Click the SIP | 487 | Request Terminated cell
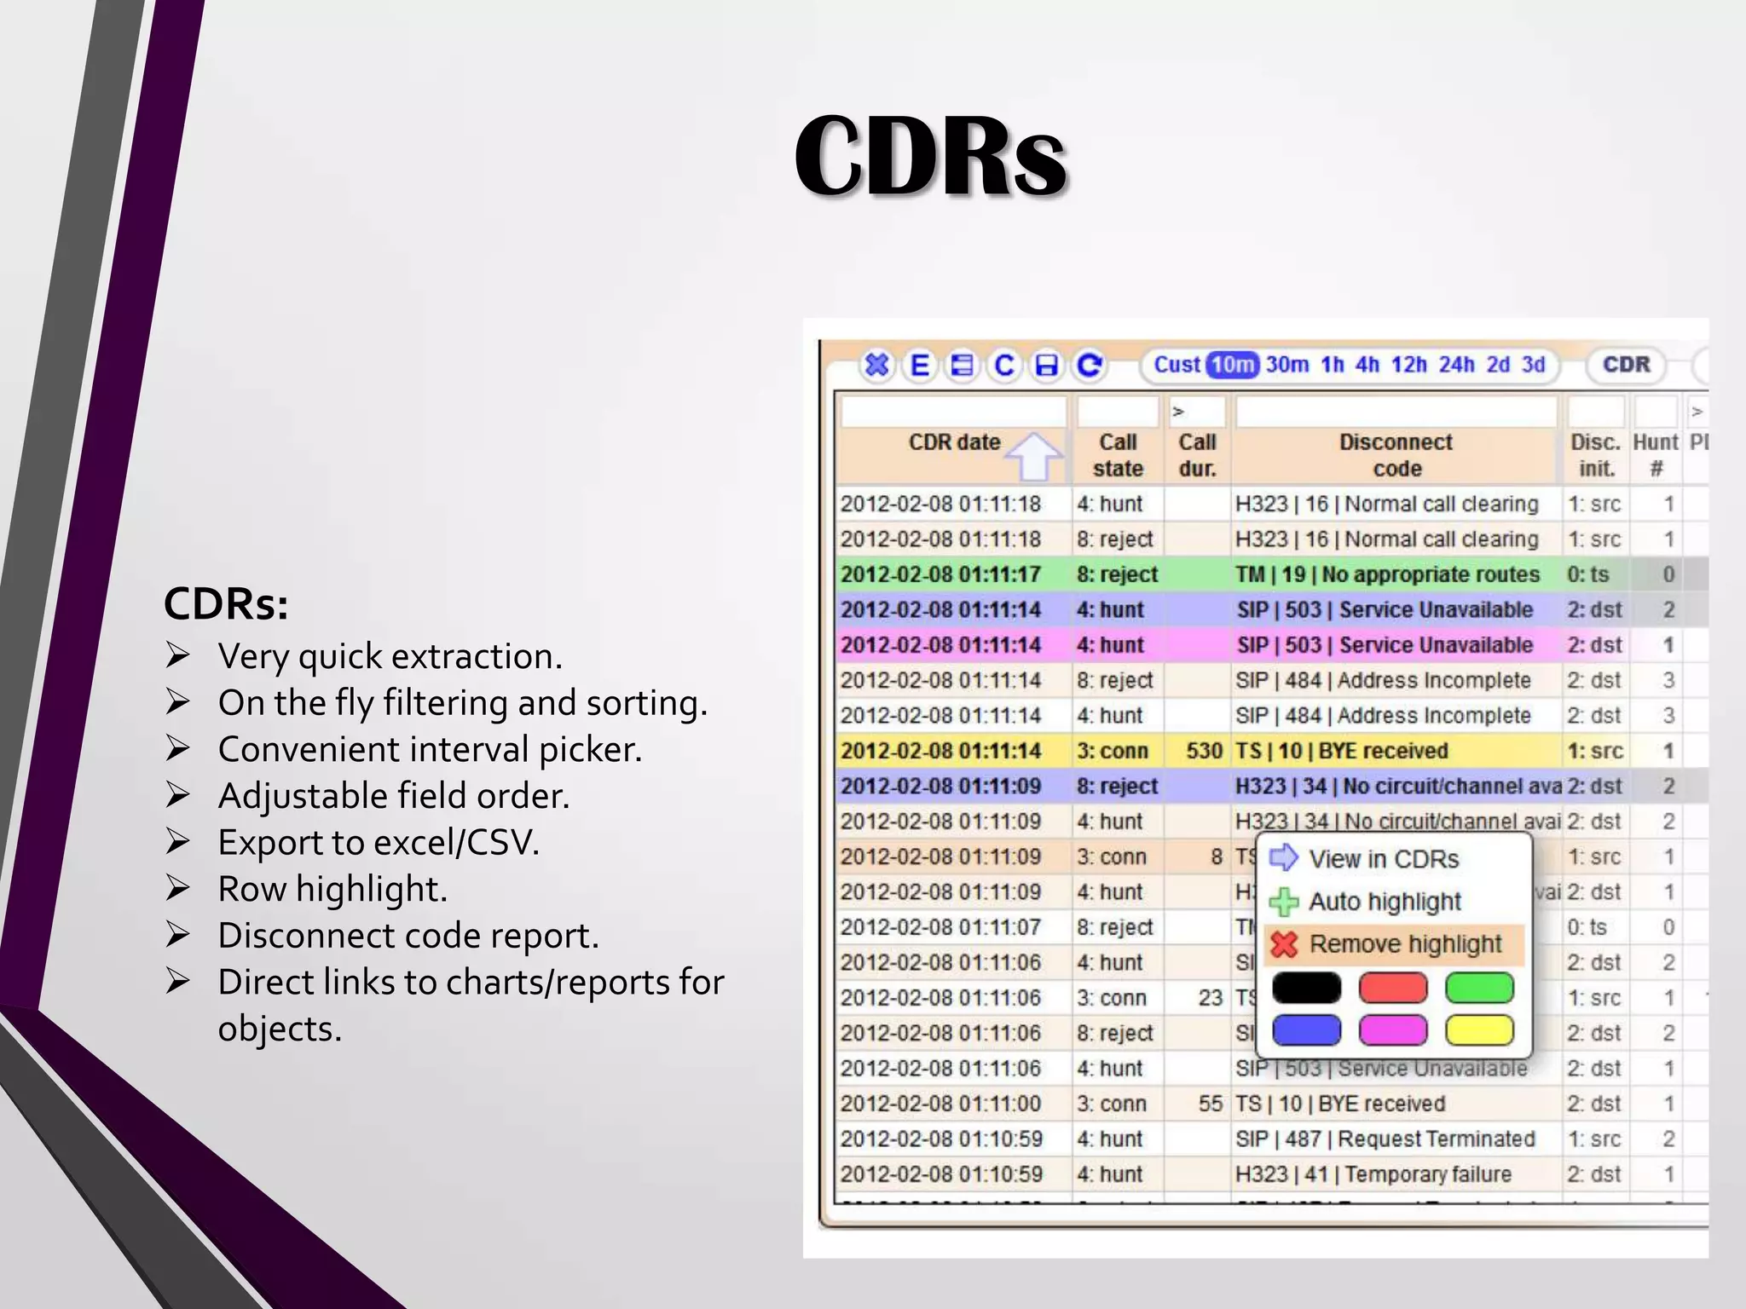 pyautogui.click(x=1396, y=1139)
